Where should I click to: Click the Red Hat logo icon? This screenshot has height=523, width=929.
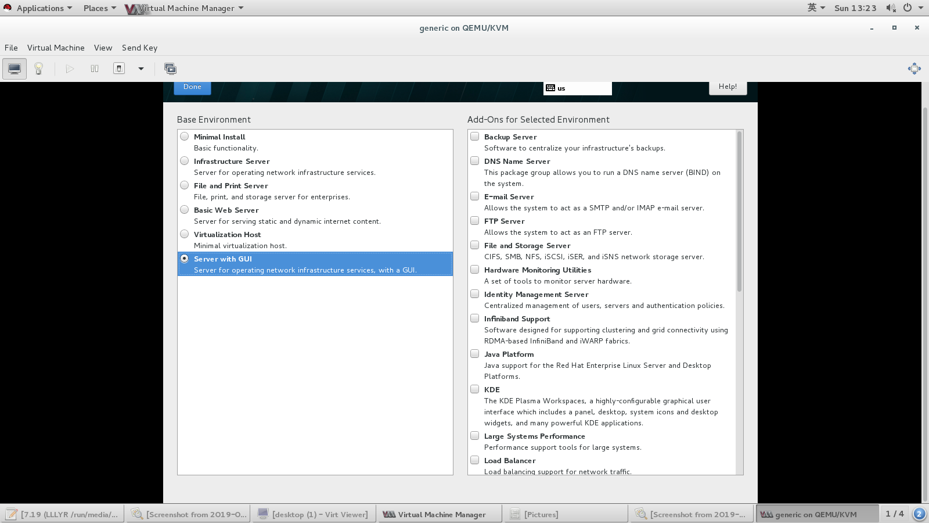[8, 8]
